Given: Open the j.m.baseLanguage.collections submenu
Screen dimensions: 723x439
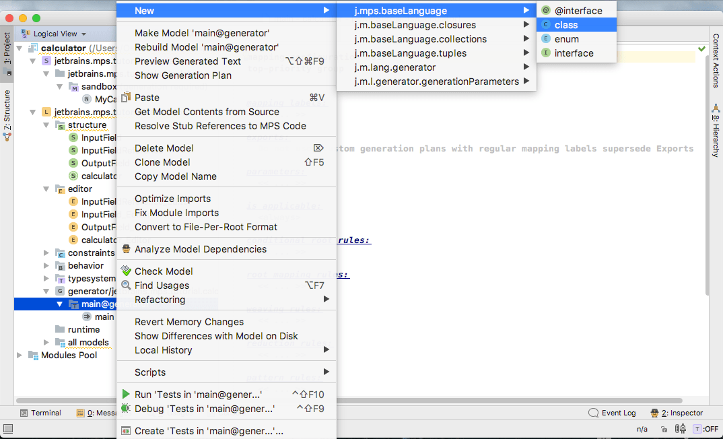Looking at the screenshot, I should coord(420,39).
